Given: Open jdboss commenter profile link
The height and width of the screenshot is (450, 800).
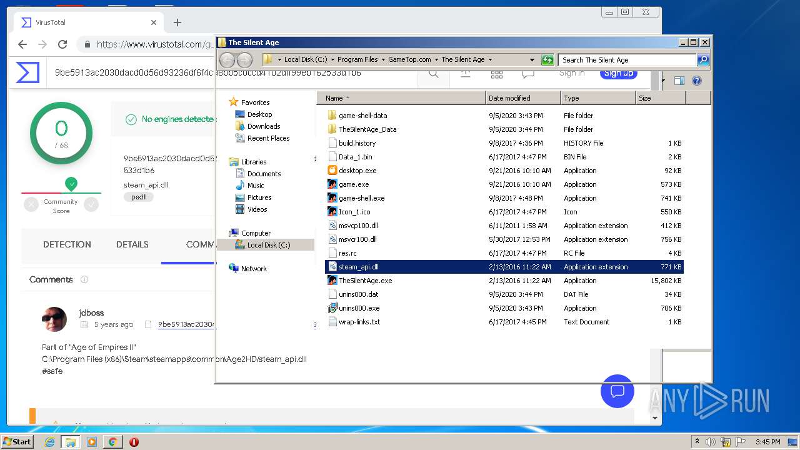Looking at the screenshot, I should tap(91, 312).
